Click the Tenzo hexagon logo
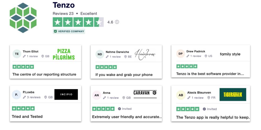The image size is (261, 130). point(23,18)
